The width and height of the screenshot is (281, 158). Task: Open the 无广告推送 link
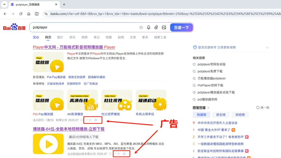(x=91, y=84)
